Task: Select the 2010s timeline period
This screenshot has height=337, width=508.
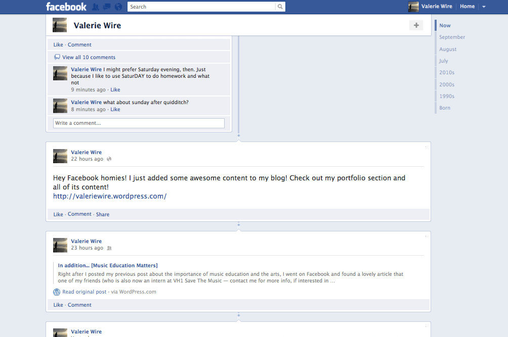Action: pos(447,73)
